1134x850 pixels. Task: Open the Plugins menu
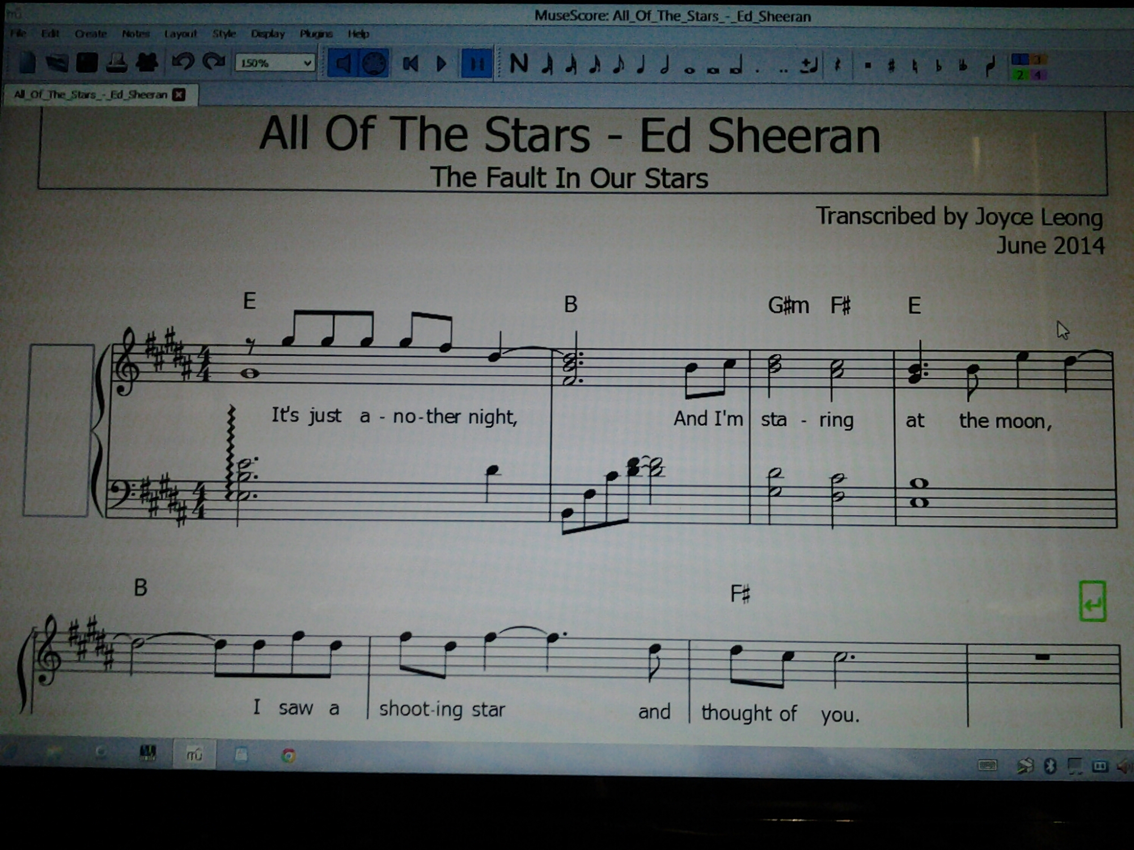(x=316, y=33)
